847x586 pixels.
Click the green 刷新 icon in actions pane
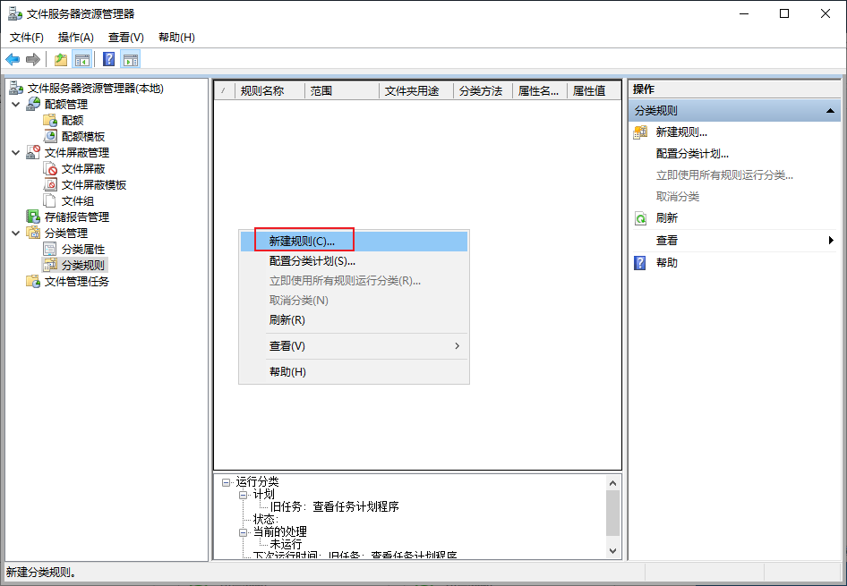(641, 218)
